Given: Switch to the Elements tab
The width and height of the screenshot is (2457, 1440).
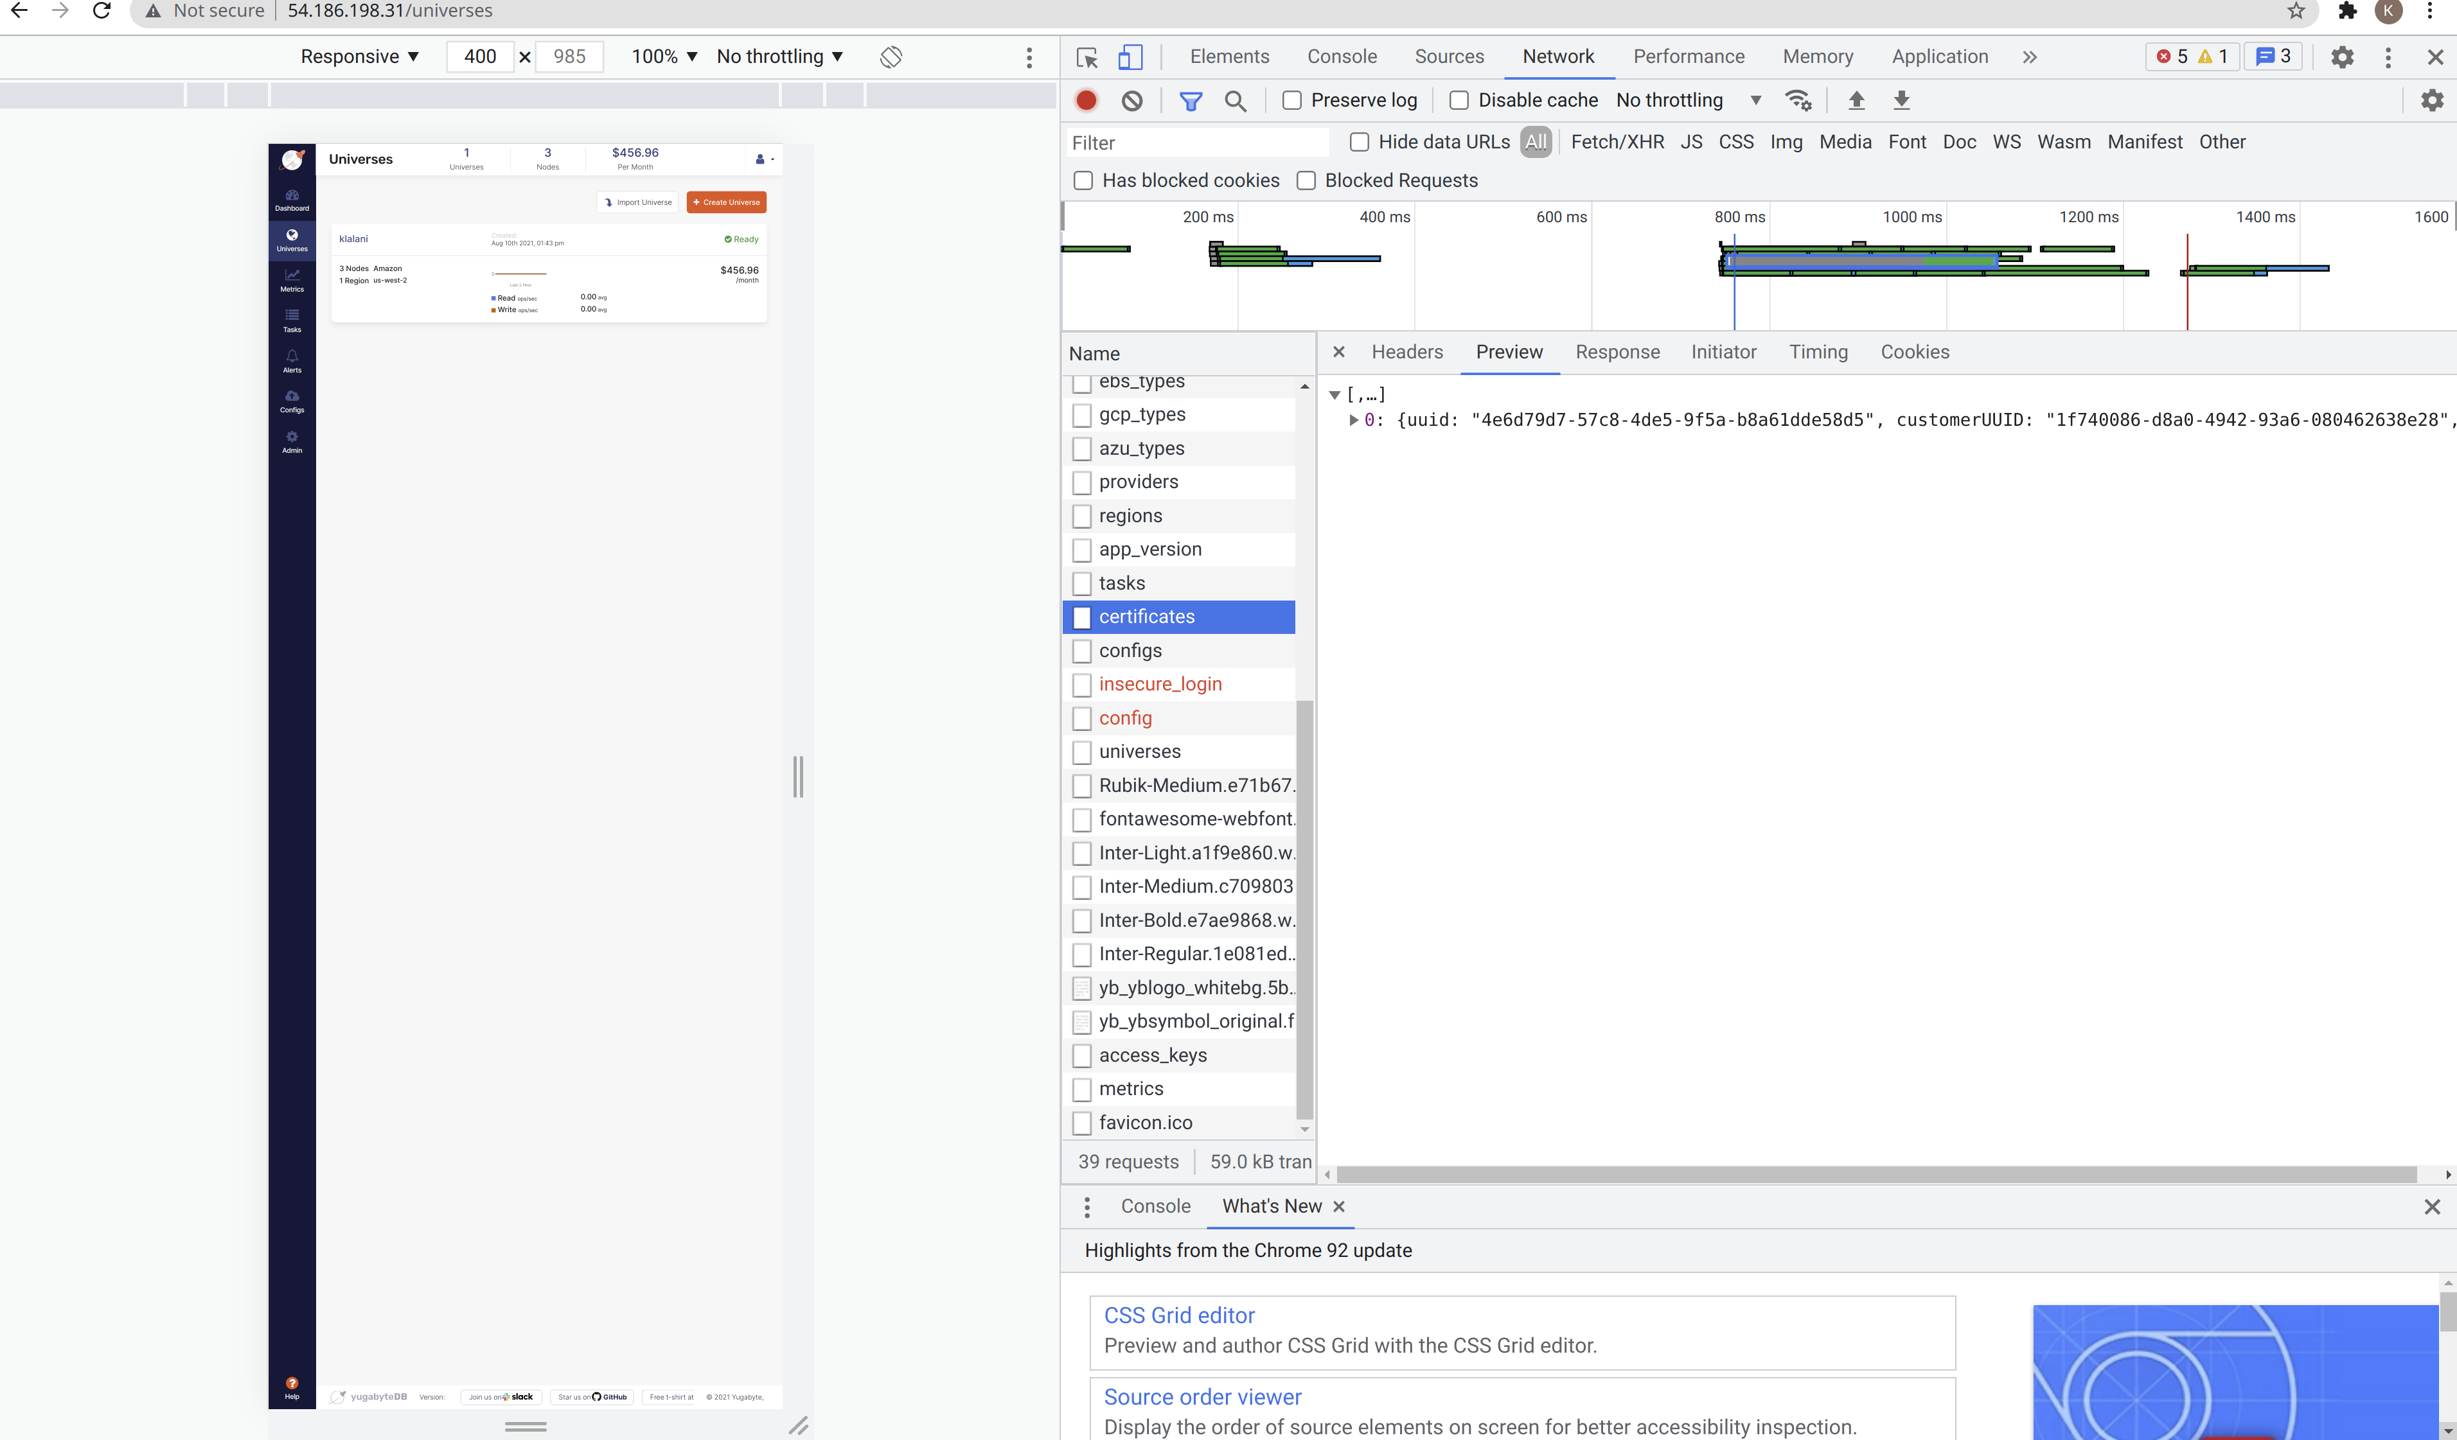Looking at the screenshot, I should click(x=1230, y=57).
